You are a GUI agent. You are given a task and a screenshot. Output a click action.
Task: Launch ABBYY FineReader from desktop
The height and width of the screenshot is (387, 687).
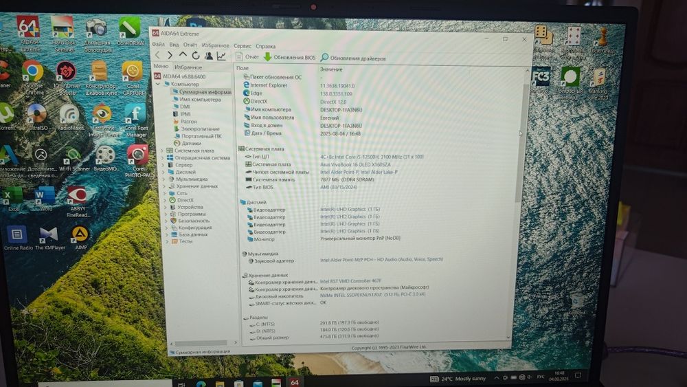tap(78, 202)
